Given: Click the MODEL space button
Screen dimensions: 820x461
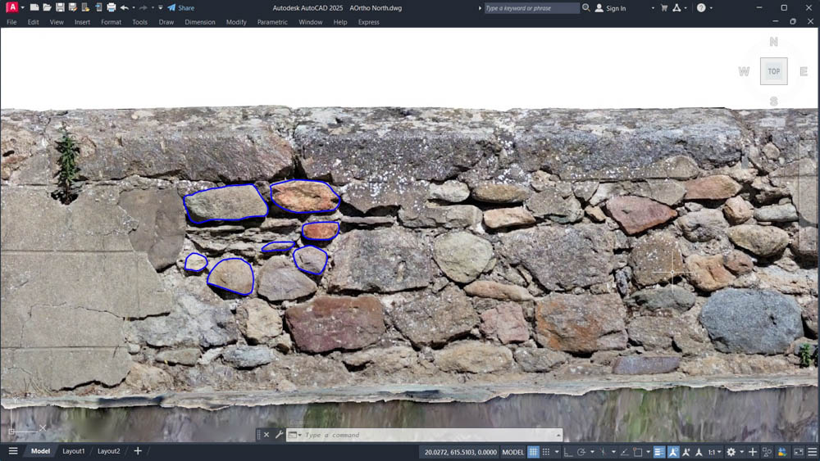Looking at the screenshot, I should tap(512, 452).
